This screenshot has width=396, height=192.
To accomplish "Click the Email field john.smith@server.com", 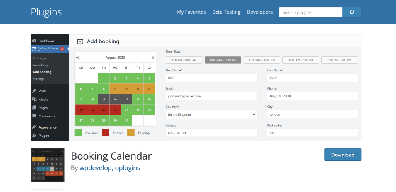I will [212, 96].
